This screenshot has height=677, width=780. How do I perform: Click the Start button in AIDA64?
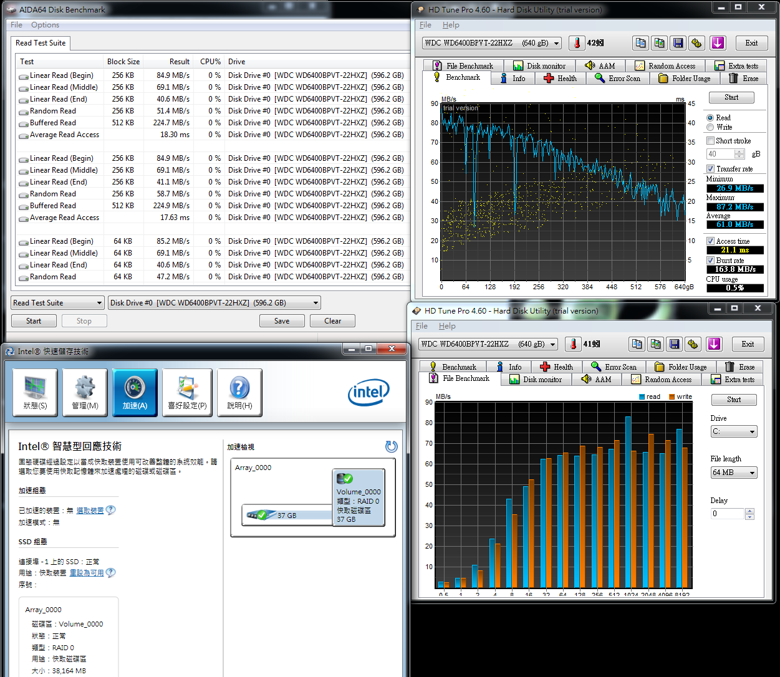tap(34, 321)
